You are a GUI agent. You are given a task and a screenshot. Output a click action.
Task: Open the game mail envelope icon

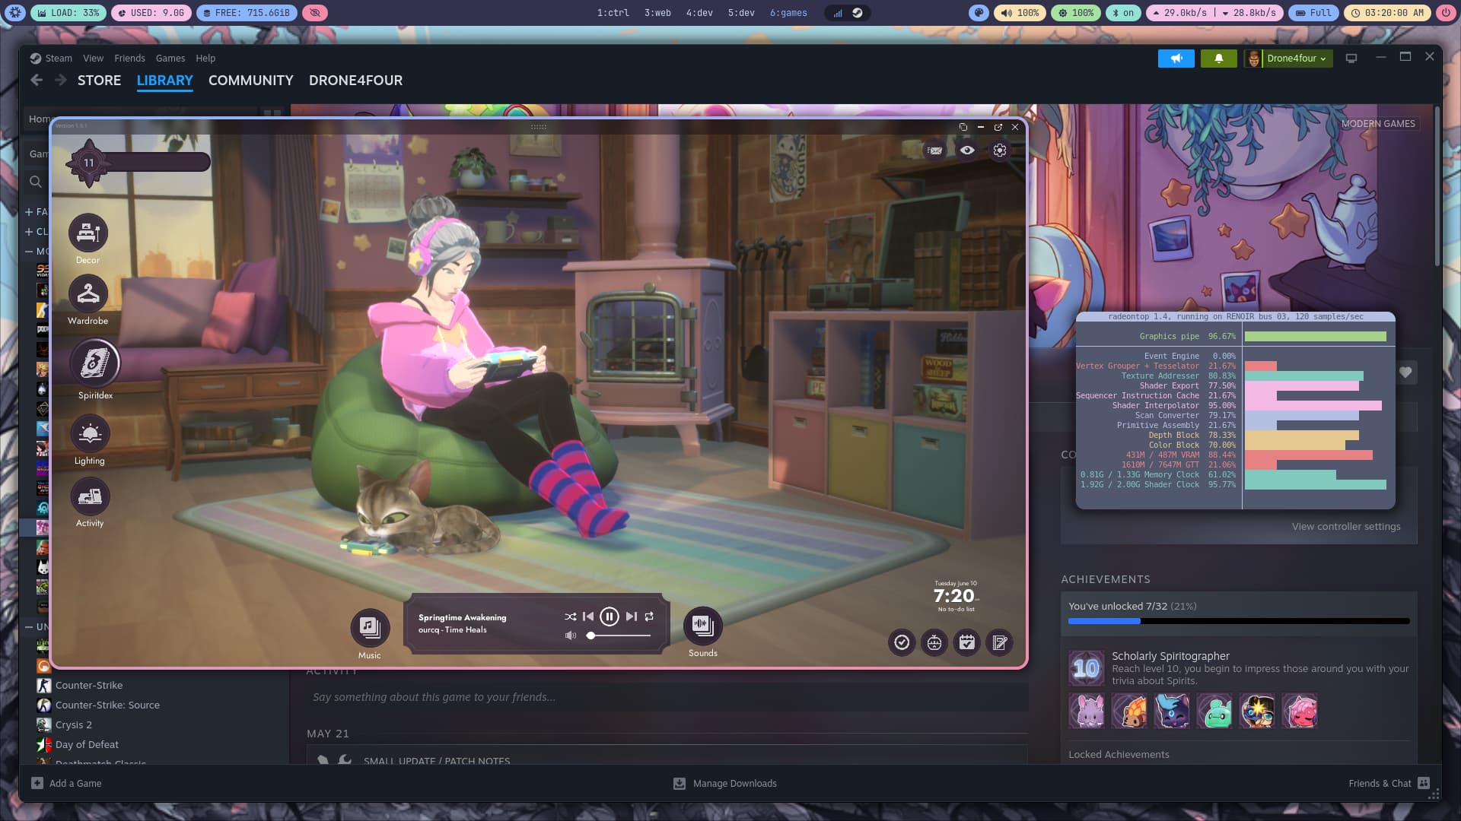pos(934,151)
